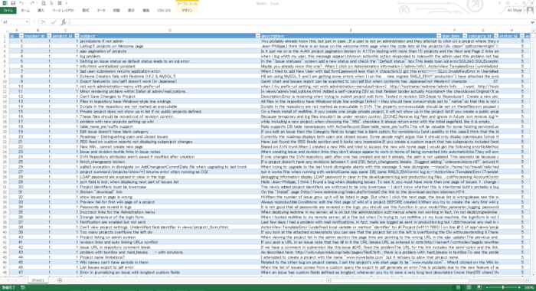
Task: Click the Cancel X icon beside formula bar
Action: (x=43, y=22)
